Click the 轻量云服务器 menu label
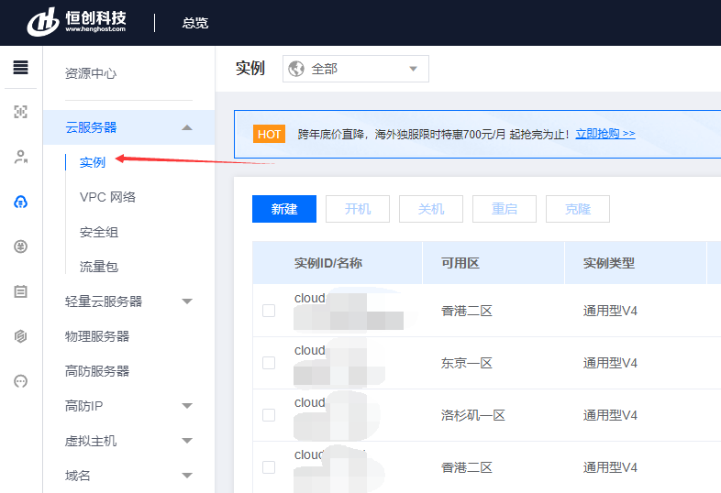The image size is (721, 493). 104,301
